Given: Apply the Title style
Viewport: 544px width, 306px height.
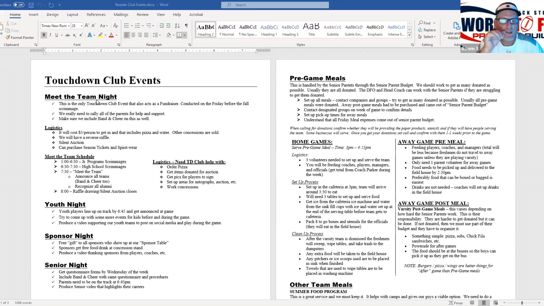Looking at the screenshot, I should click(x=311, y=30).
